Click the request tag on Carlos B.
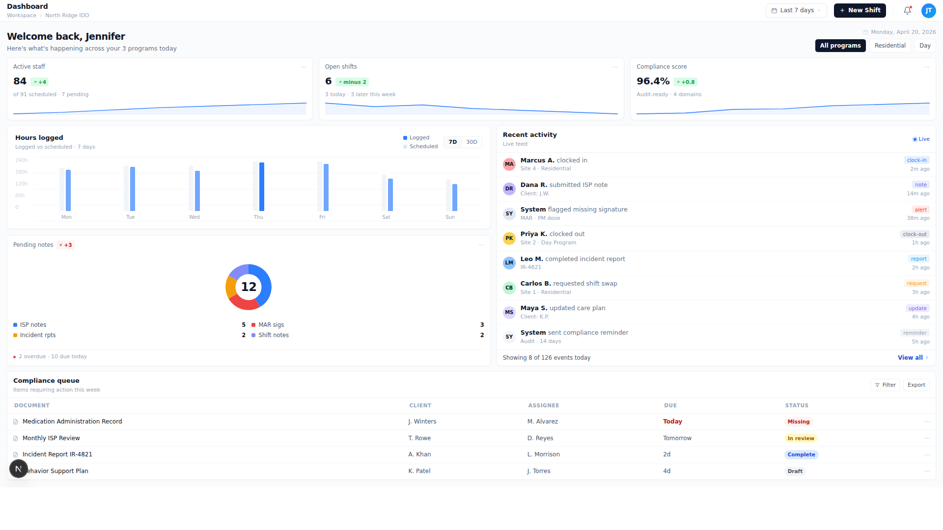Screen dimensions: 943x530 click(917, 284)
